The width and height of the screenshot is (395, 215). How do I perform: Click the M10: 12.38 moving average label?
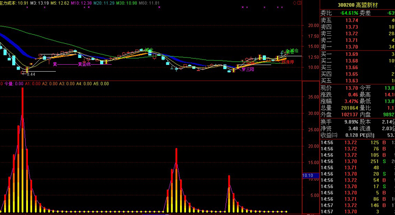coord(81,3)
